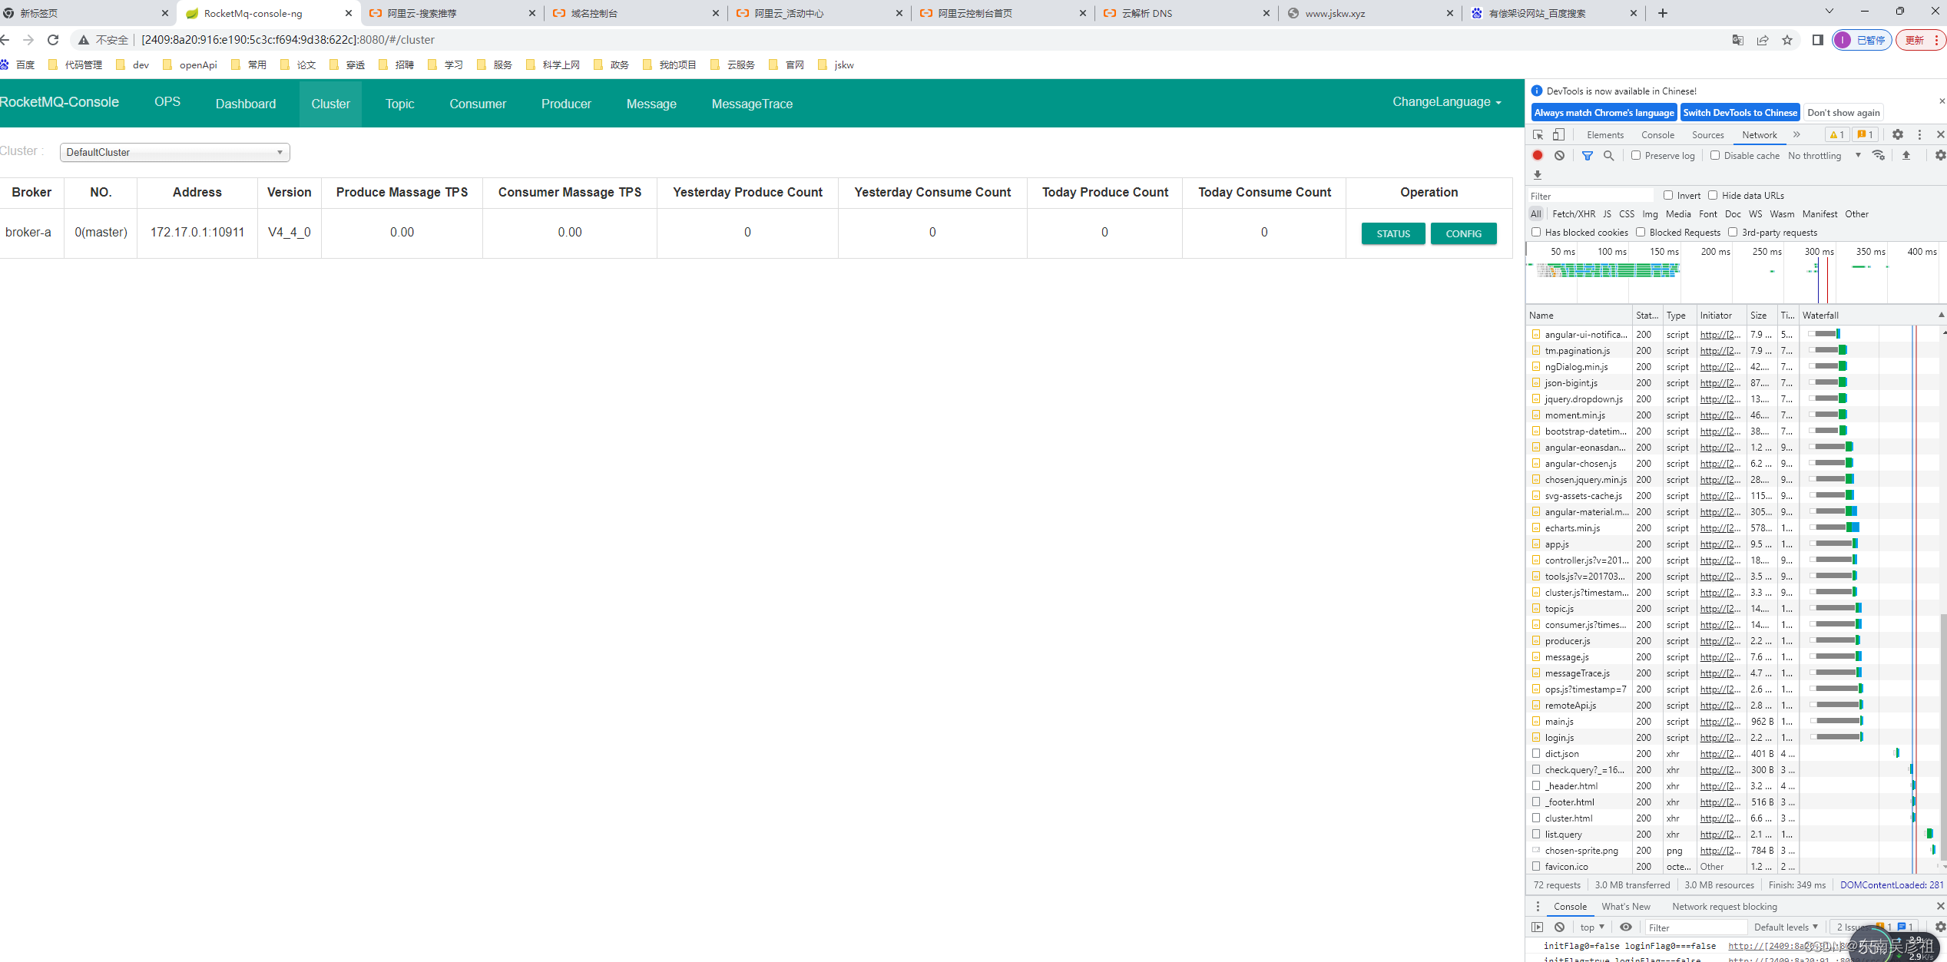Stop recording network log red button

point(1538,155)
